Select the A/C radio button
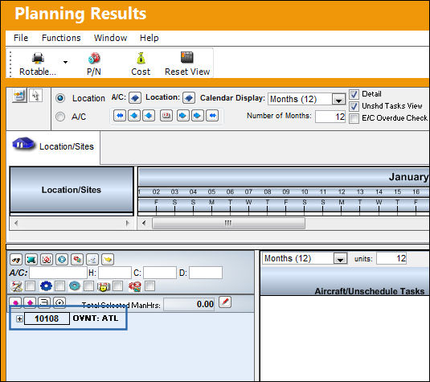This screenshot has width=430, height=382. (x=60, y=117)
